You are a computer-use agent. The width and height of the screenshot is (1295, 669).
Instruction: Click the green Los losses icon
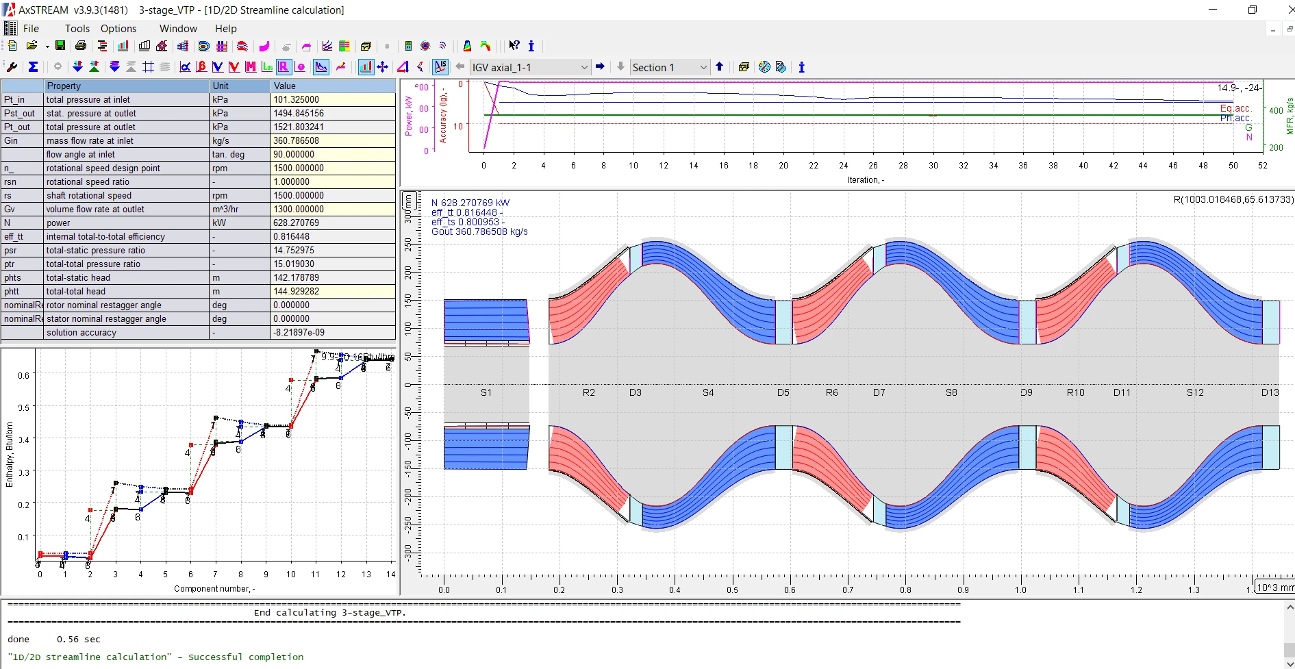pos(267,67)
